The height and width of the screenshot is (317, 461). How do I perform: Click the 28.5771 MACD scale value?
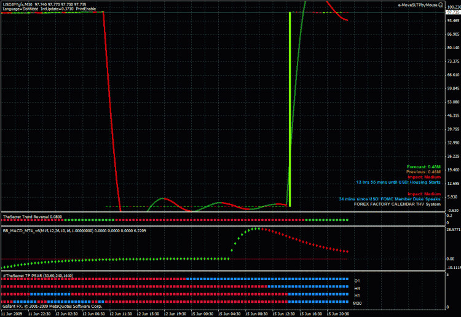(454, 229)
